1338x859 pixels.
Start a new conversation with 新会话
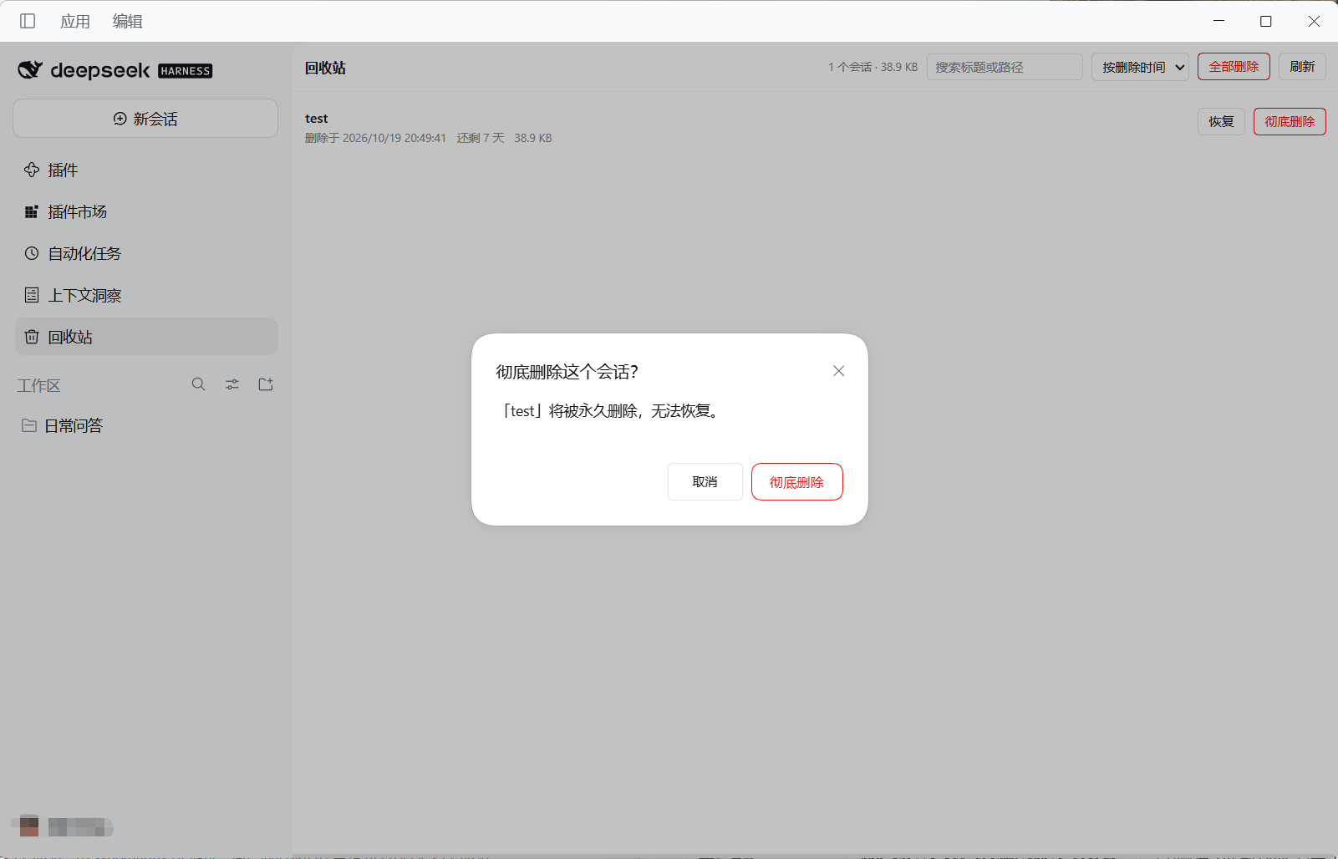coord(145,119)
